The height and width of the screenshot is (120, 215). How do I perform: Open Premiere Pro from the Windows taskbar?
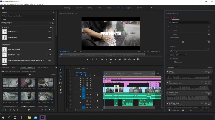click(x=43, y=117)
